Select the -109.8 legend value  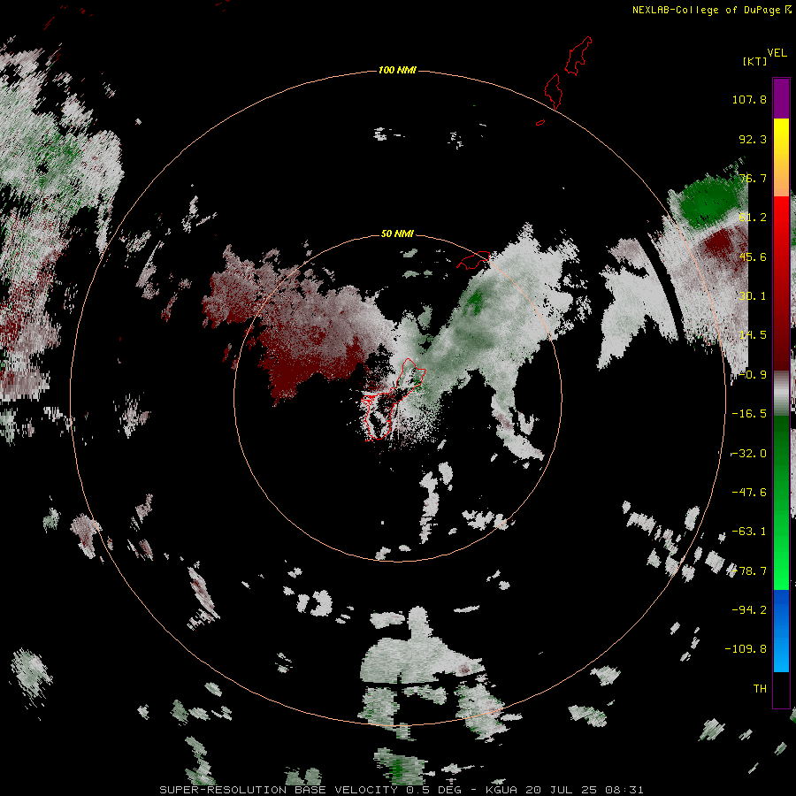click(746, 649)
